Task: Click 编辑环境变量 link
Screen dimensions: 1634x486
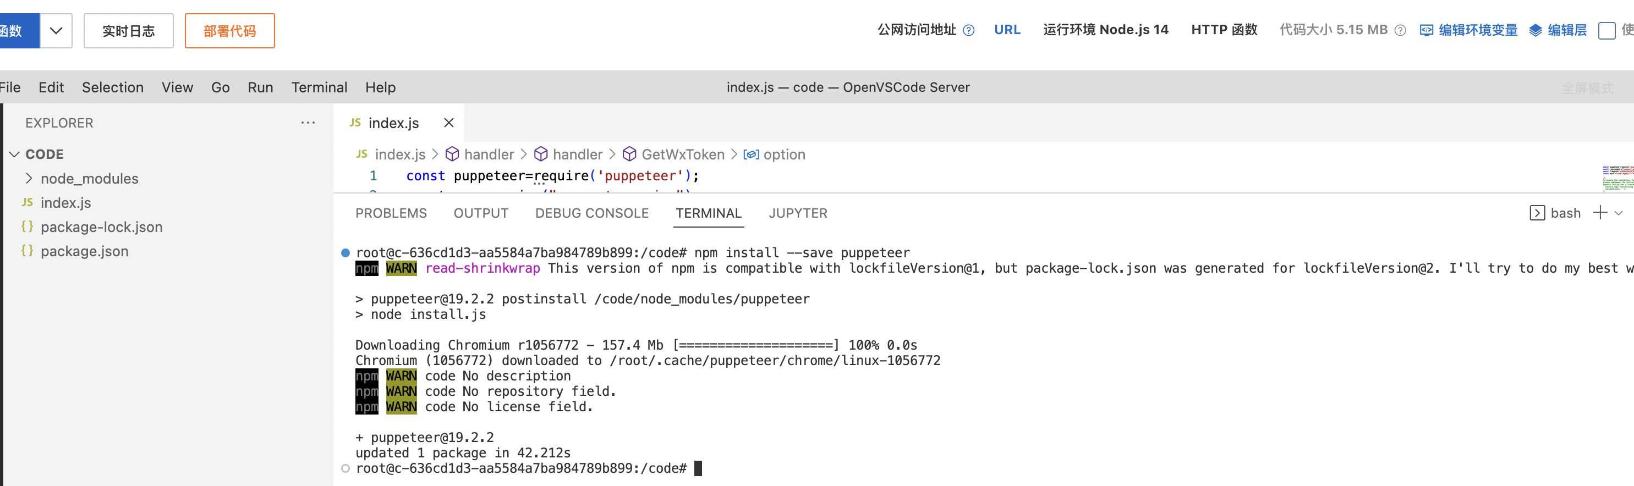Action: (x=1477, y=30)
